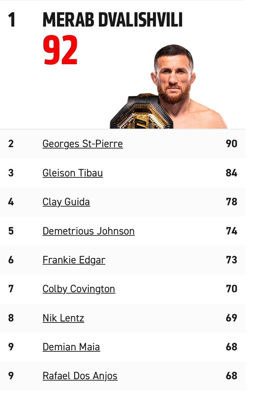Click the Gleison Tibau link

pos(72,173)
